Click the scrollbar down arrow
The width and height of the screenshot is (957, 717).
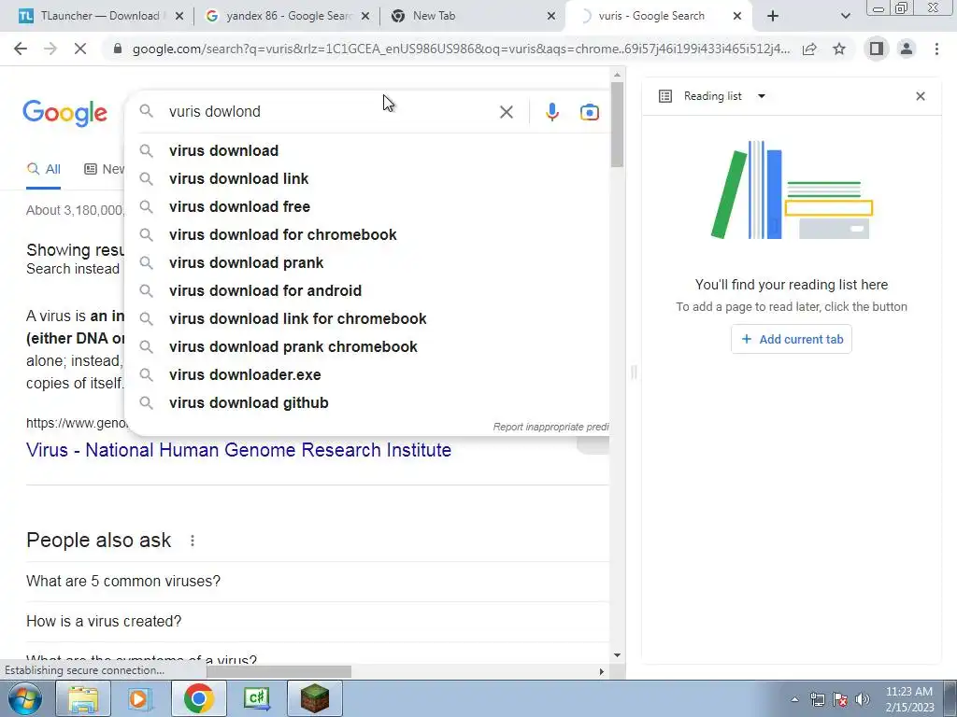coord(617,656)
